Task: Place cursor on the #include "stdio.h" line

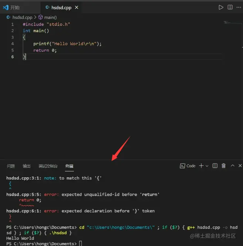Action: click(x=47, y=24)
